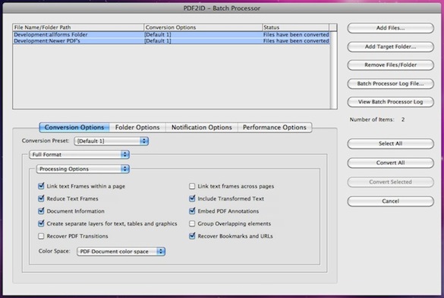Click the Status column header
Viewport: 444px width, 298px height.
296,27
